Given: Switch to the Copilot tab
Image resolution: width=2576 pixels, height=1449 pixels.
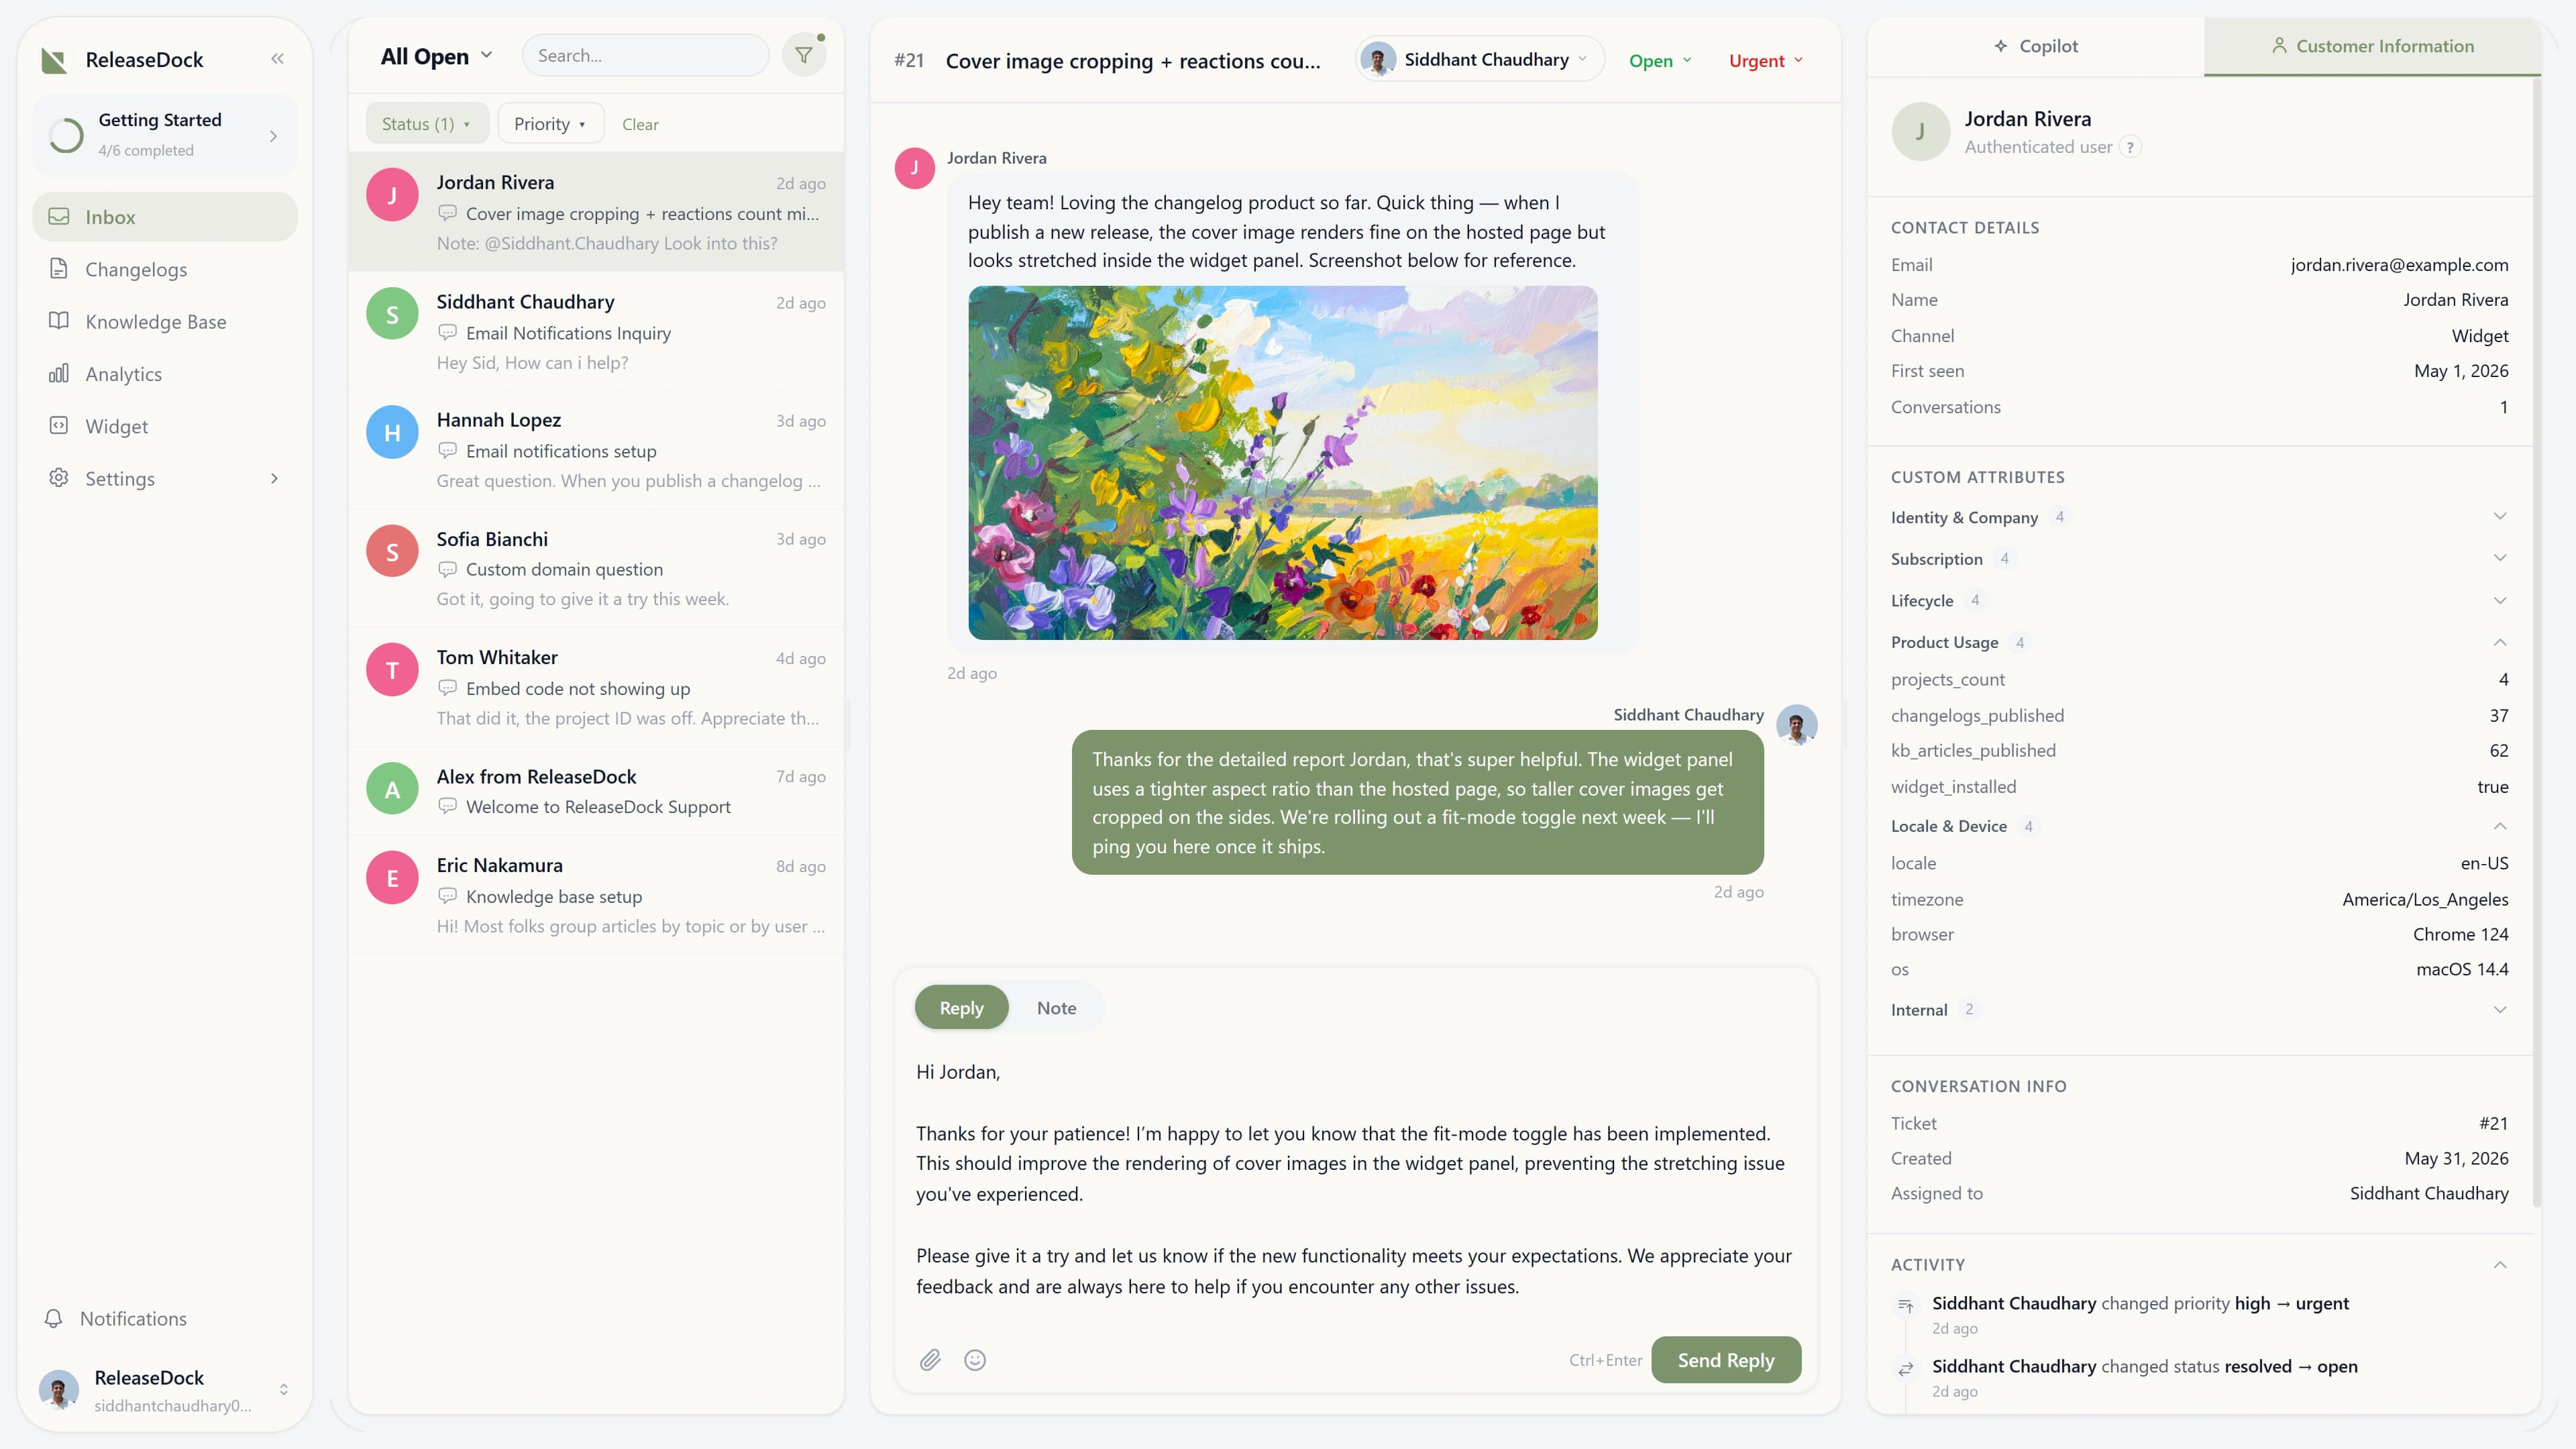Looking at the screenshot, I should pyautogui.click(x=2035, y=46).
